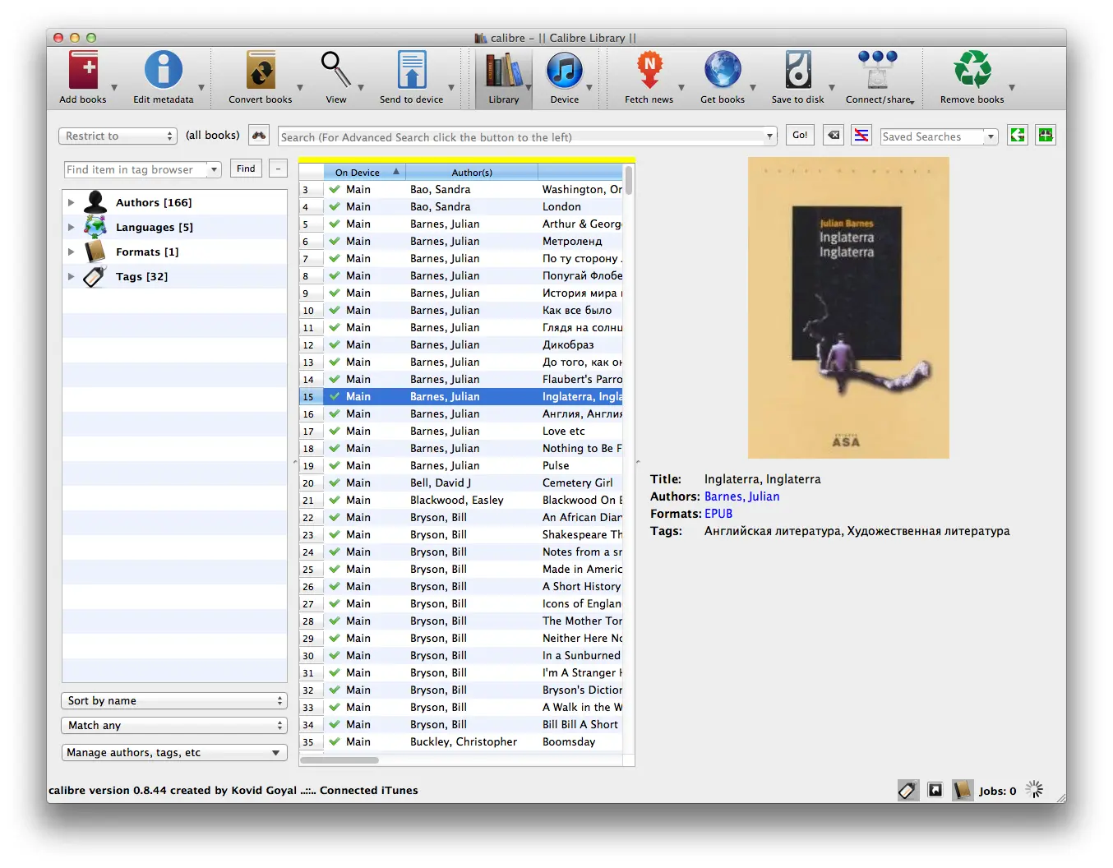This screenshot has width=1113, height=868.
Task: Open Fetch news dropdown arrow
Action: [681, 87]
